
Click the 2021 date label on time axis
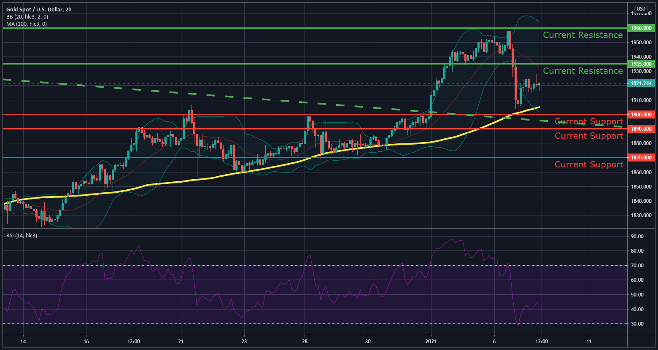point(431,341)
